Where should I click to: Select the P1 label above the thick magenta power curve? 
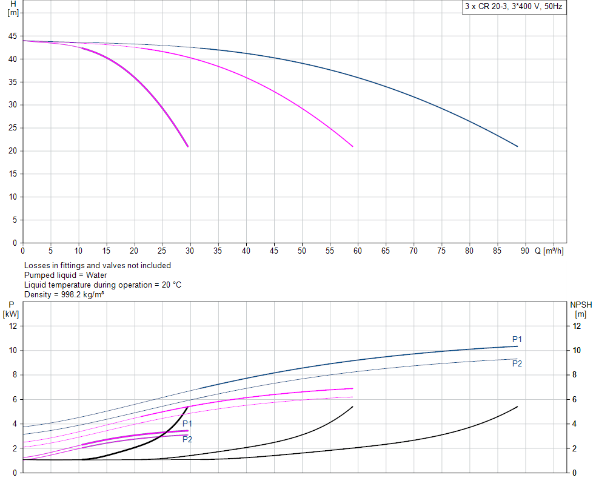tap(187, 424)
